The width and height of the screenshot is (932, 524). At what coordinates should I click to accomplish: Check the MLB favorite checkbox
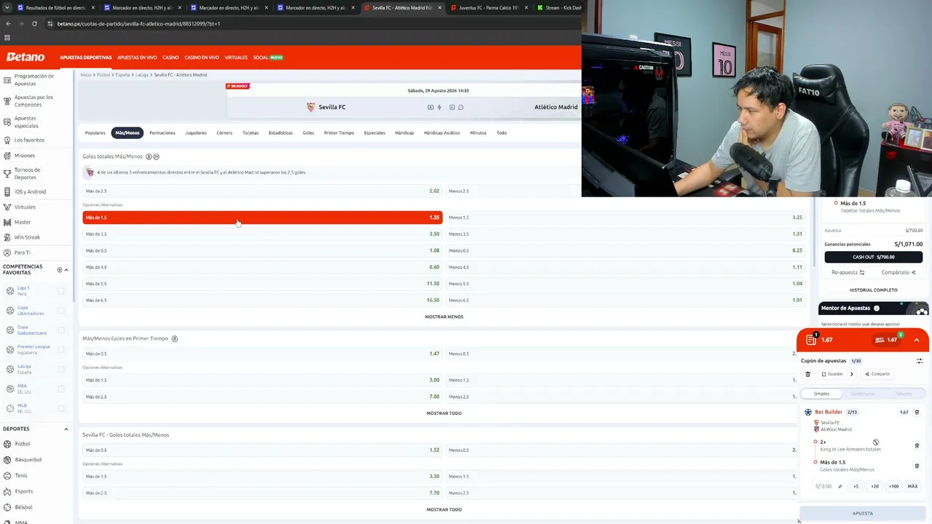point(61,408)
